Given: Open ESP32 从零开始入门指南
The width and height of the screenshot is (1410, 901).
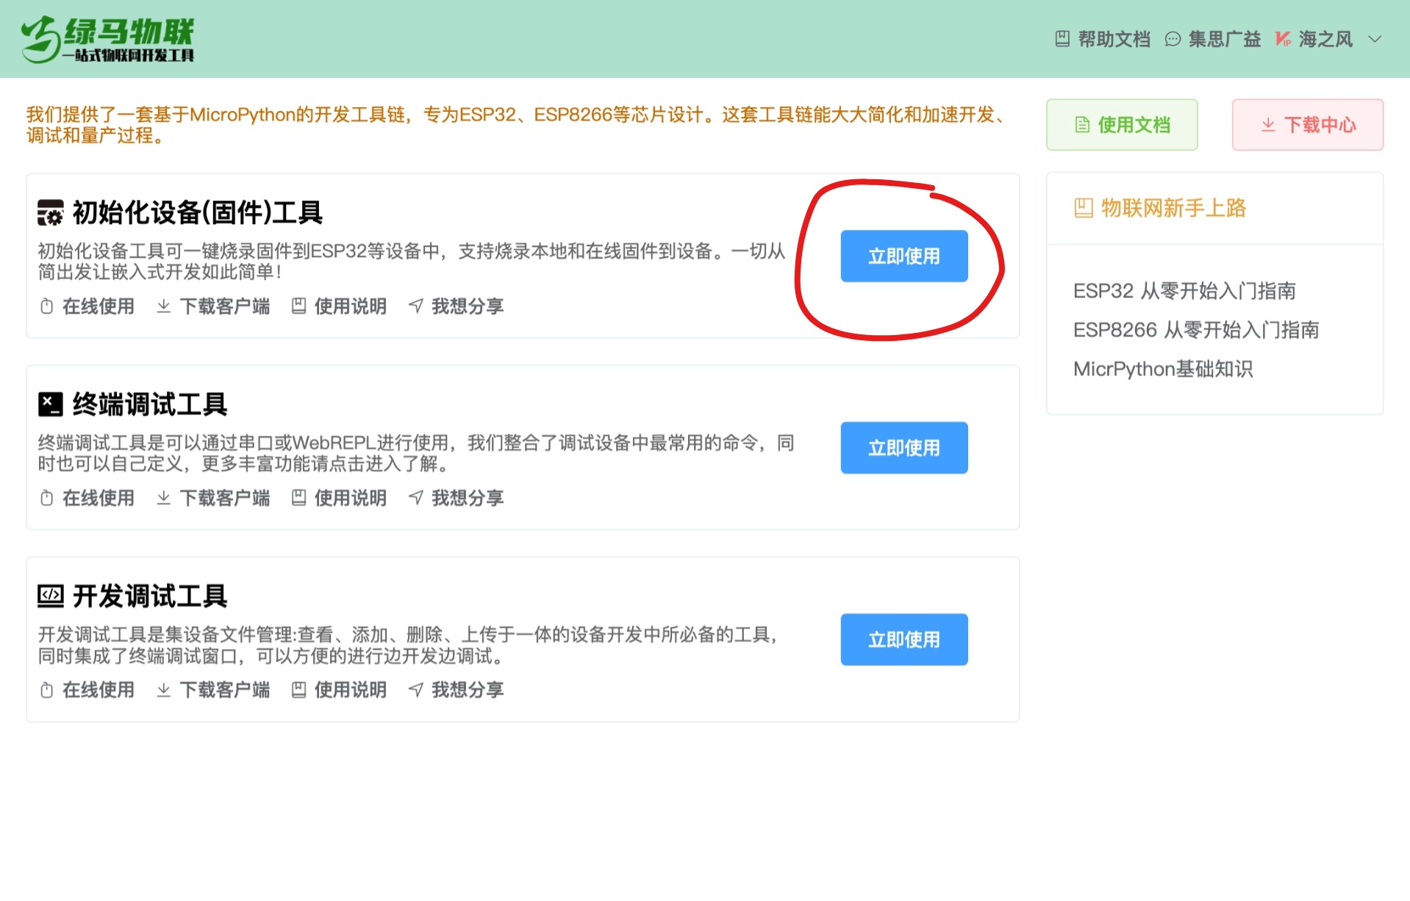Looking at the screenshot, I should (1185, 291).
